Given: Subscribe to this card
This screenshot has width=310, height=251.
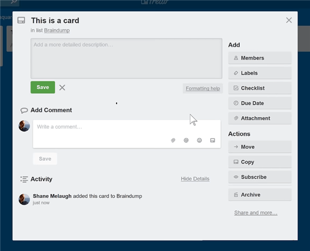Looking at the screenshot, I should (x=259, y=177).
